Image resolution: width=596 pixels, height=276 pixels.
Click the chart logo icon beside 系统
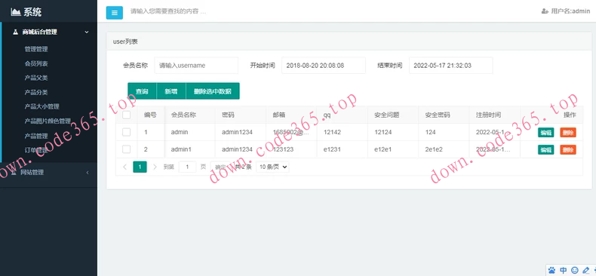tap(16, 12)
